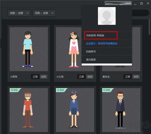Maximize the application window
Image resolution: width=151 pixels, height=134 pixels.
[x=141, y=4]
